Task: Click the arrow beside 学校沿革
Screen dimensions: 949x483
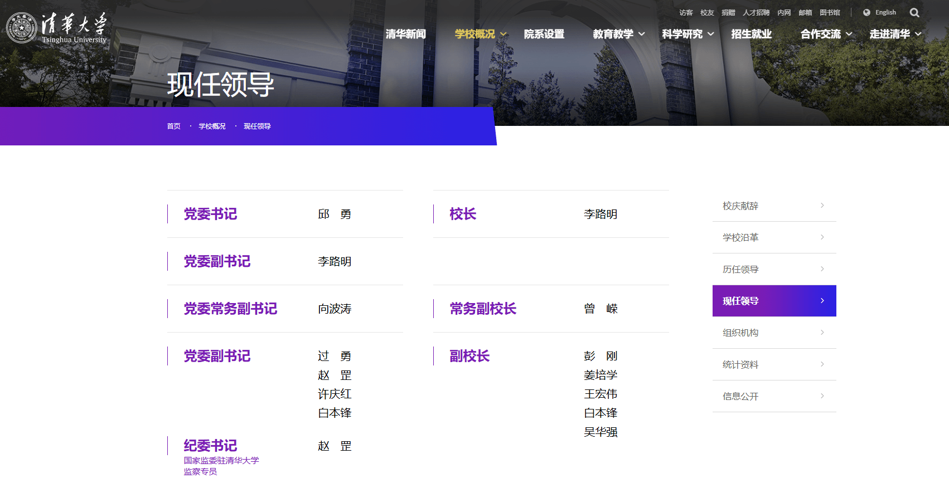Action: point(822,237)
